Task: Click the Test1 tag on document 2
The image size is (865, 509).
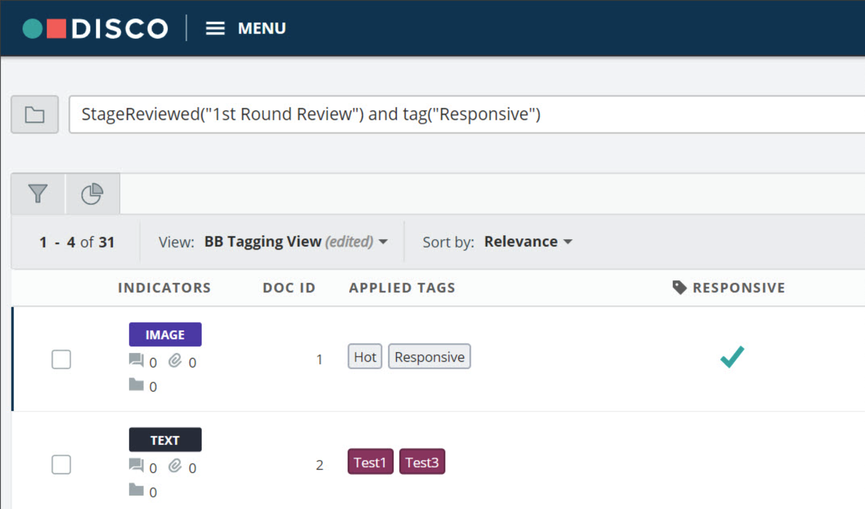Action: [370, 462]
